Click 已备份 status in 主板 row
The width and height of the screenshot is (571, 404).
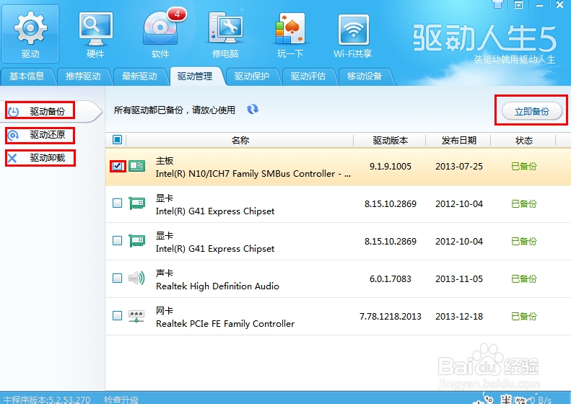coord(524,167)
